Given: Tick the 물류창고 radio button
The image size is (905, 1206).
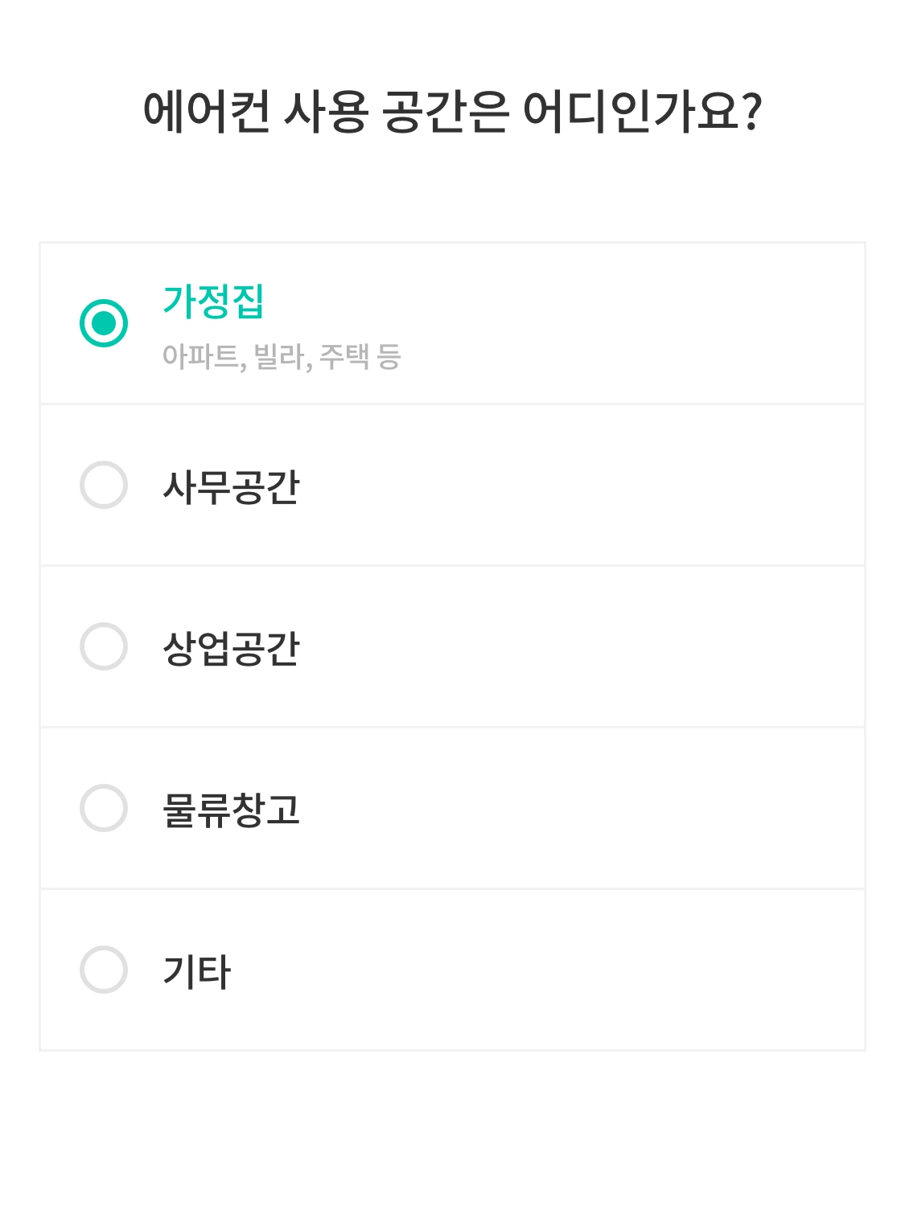Looking at the screenshot, I should pyautogui.click(x=104, y=808).
